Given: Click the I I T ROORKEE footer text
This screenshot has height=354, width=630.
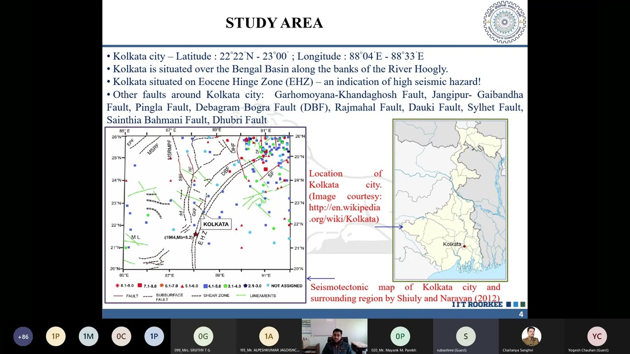Looking at the screenshot, I should (x=477, y=304).
